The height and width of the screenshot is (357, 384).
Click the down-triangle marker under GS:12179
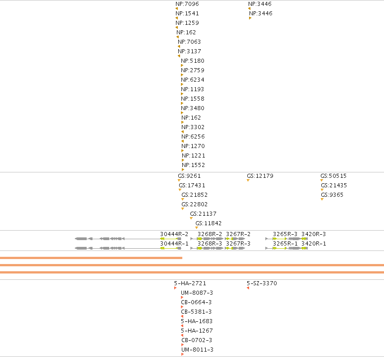coord(248,181)
